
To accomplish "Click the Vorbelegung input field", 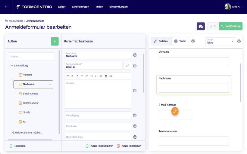I will (98, 115).
